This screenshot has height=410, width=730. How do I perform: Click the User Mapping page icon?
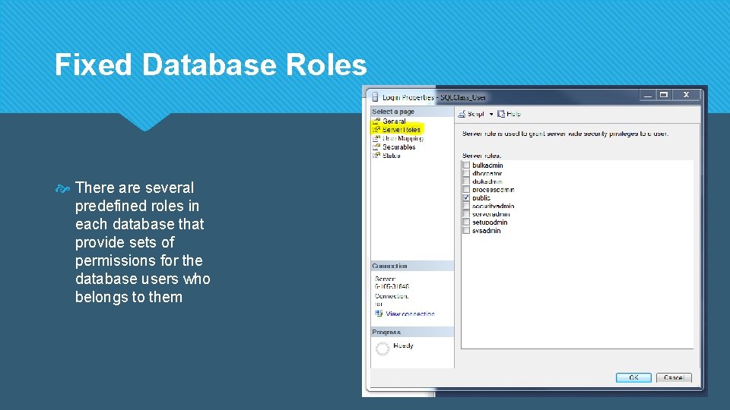[376, 138]
